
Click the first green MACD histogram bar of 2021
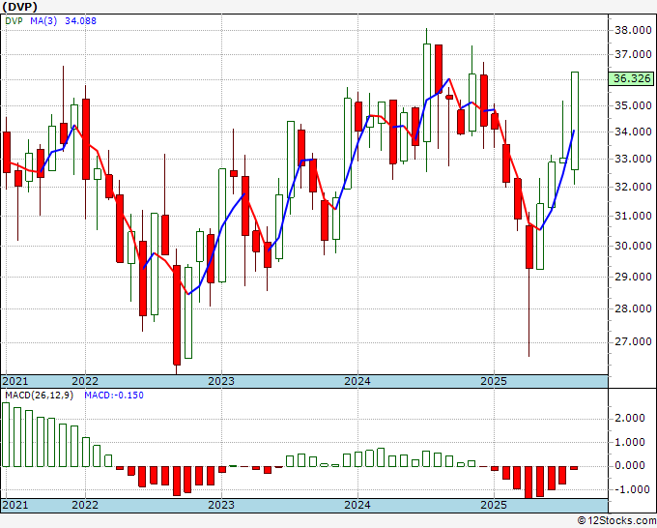[x=6, y=434]
